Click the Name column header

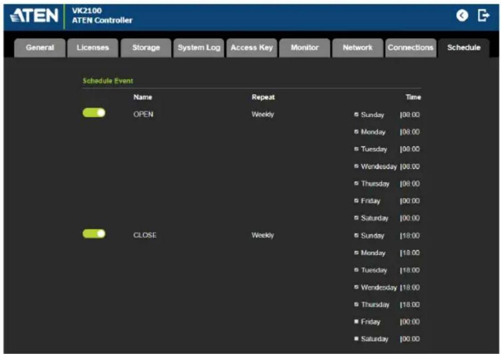click(x=142, y=97)
